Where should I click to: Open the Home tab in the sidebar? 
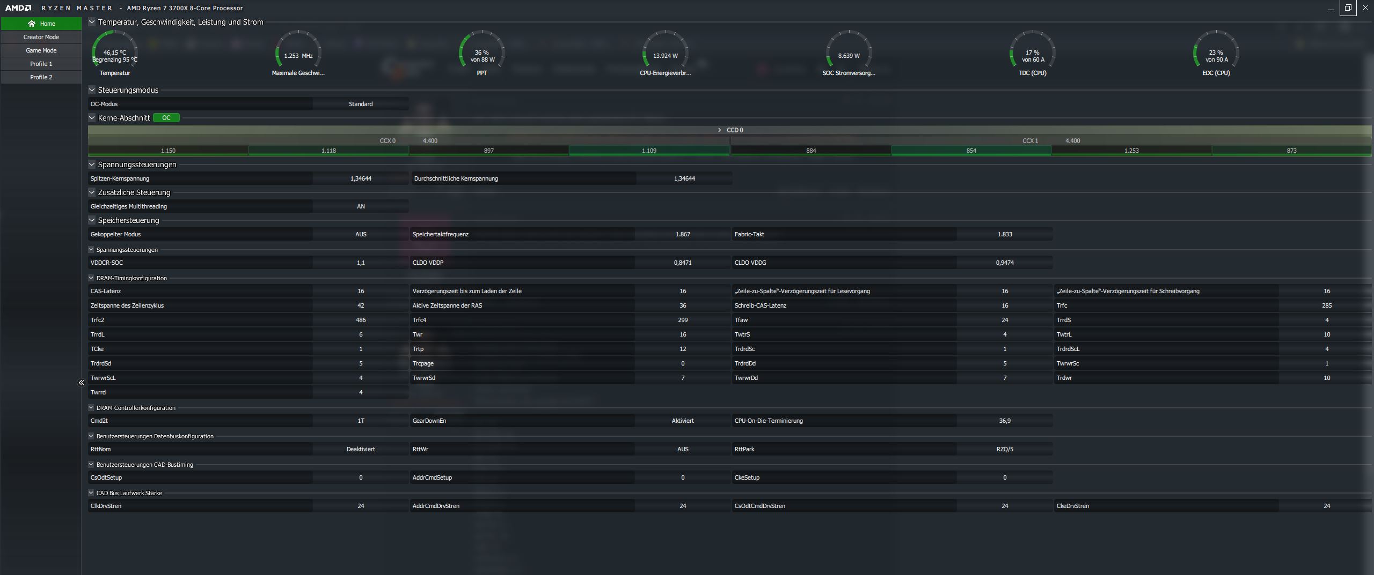(41, 24)
